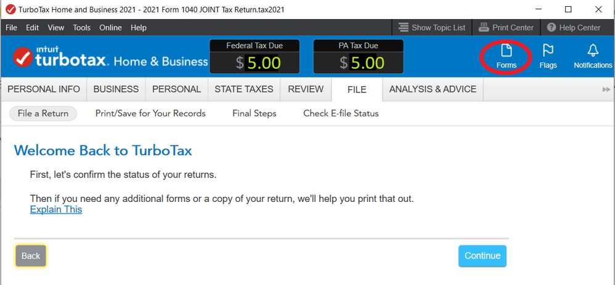Viewport: 615px width, 285px height.
Task: Click the TurboTax icon in title bar
Action: coord(10,9)
